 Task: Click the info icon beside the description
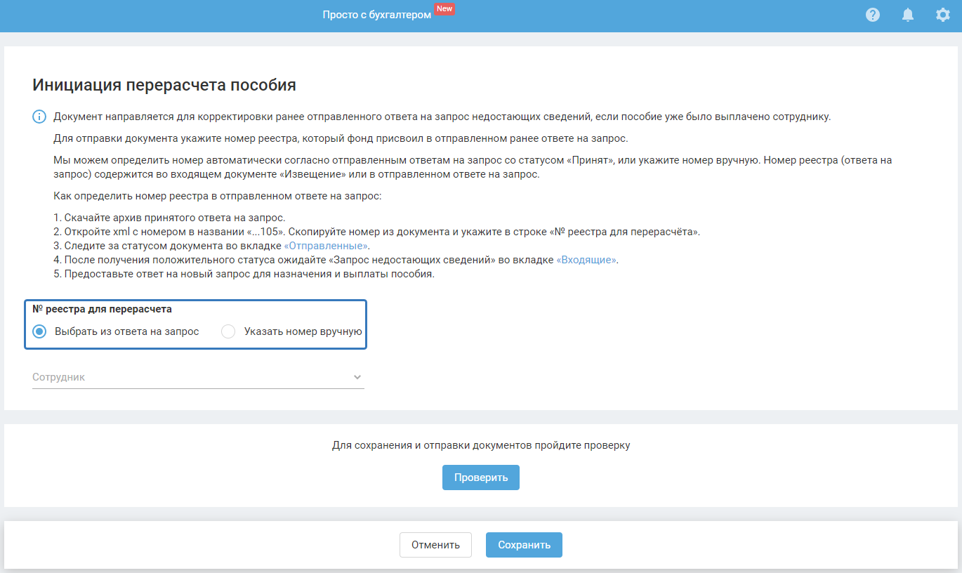39,117
